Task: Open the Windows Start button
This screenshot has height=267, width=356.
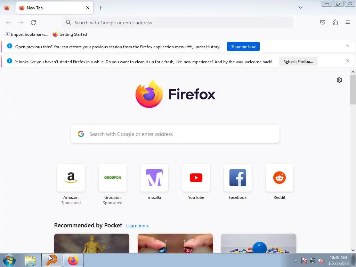Action: pos(9,260)
